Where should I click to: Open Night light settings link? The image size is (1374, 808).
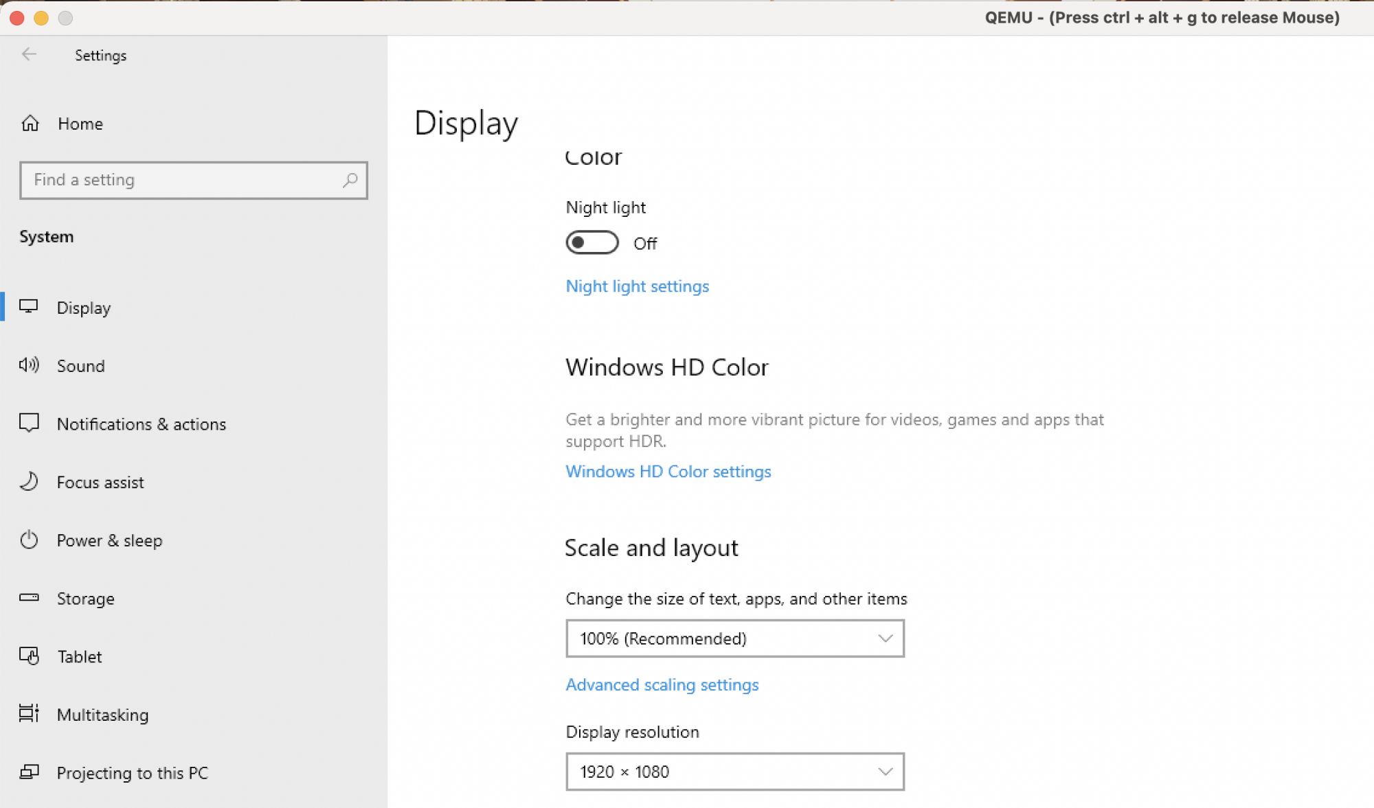(637, 286)
